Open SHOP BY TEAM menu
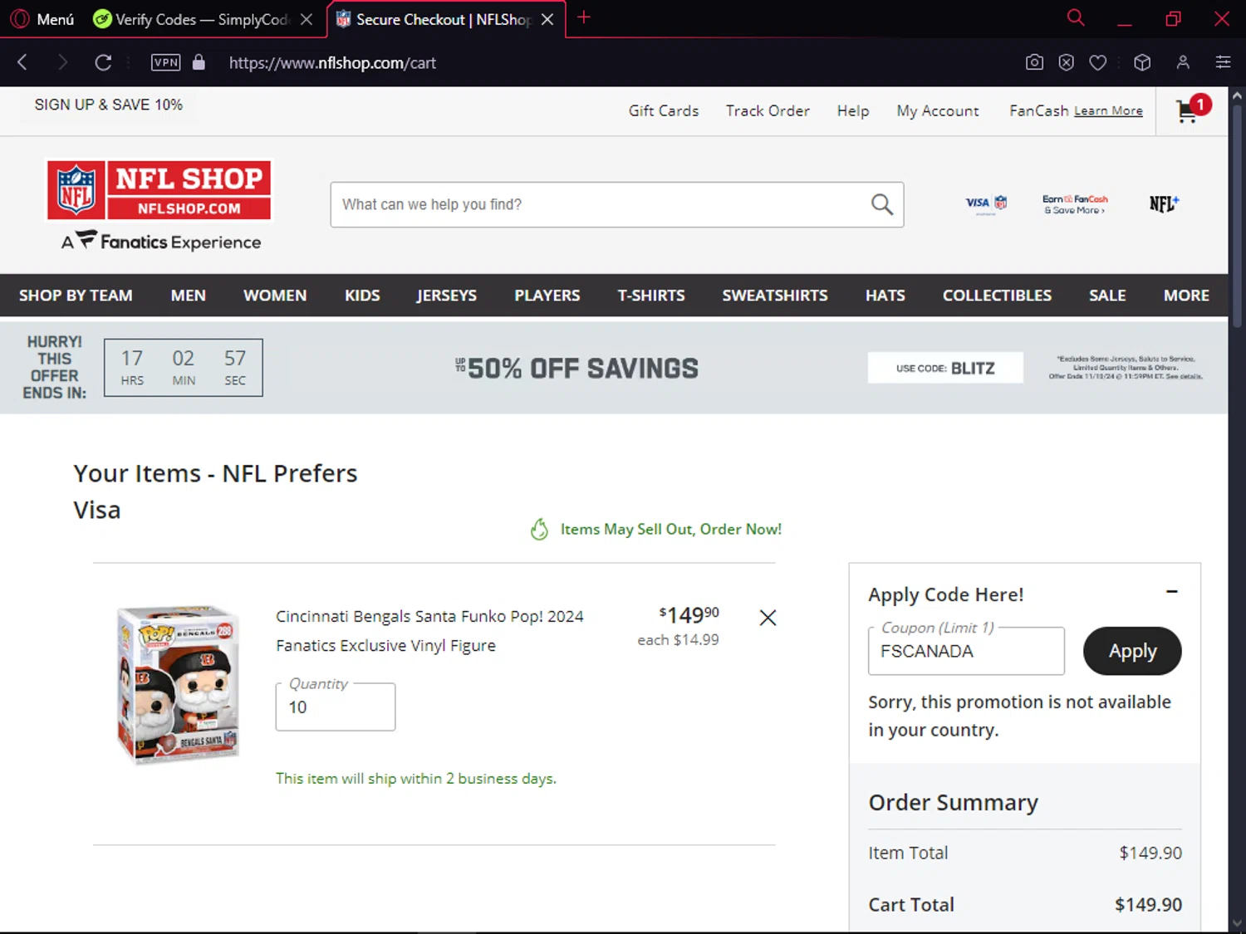 (76, 296)
